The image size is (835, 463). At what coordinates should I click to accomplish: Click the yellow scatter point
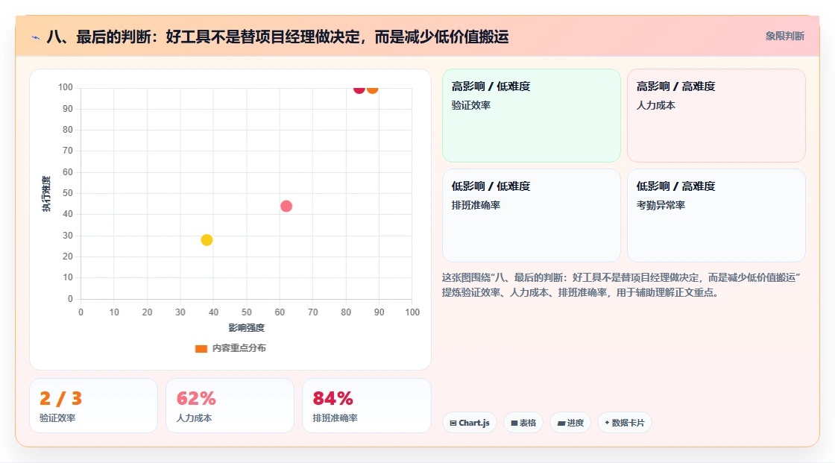point(207,240)
